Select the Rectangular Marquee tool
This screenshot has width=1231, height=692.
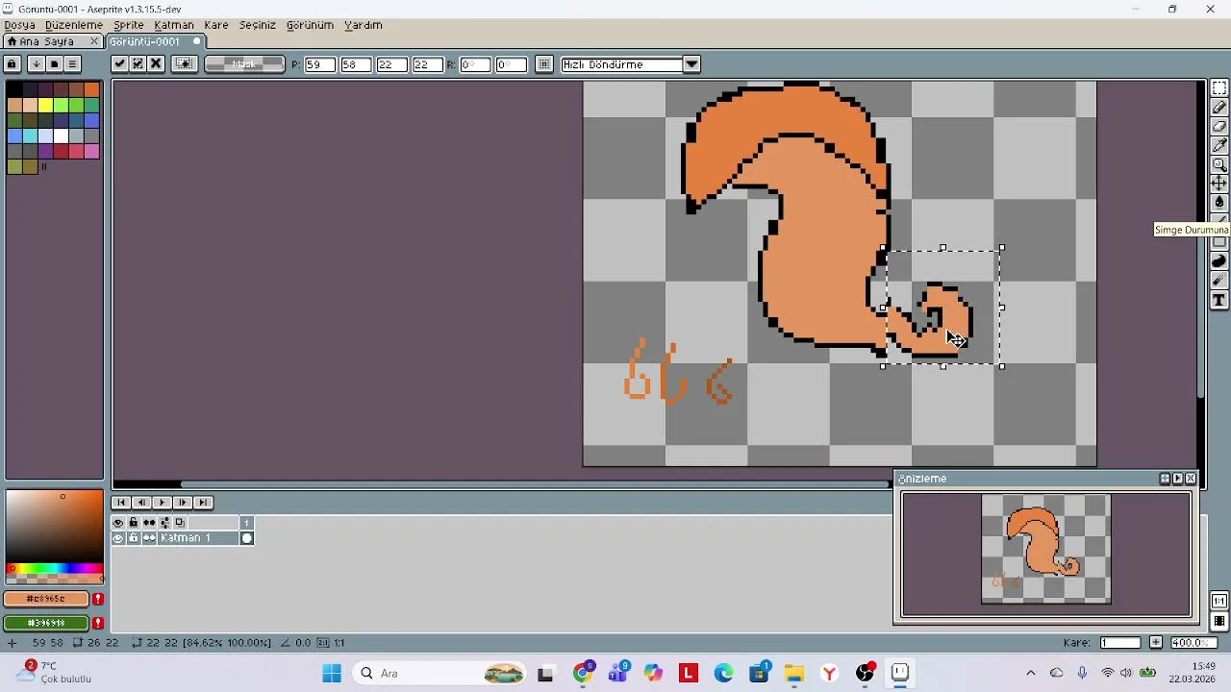(1219, 88)
